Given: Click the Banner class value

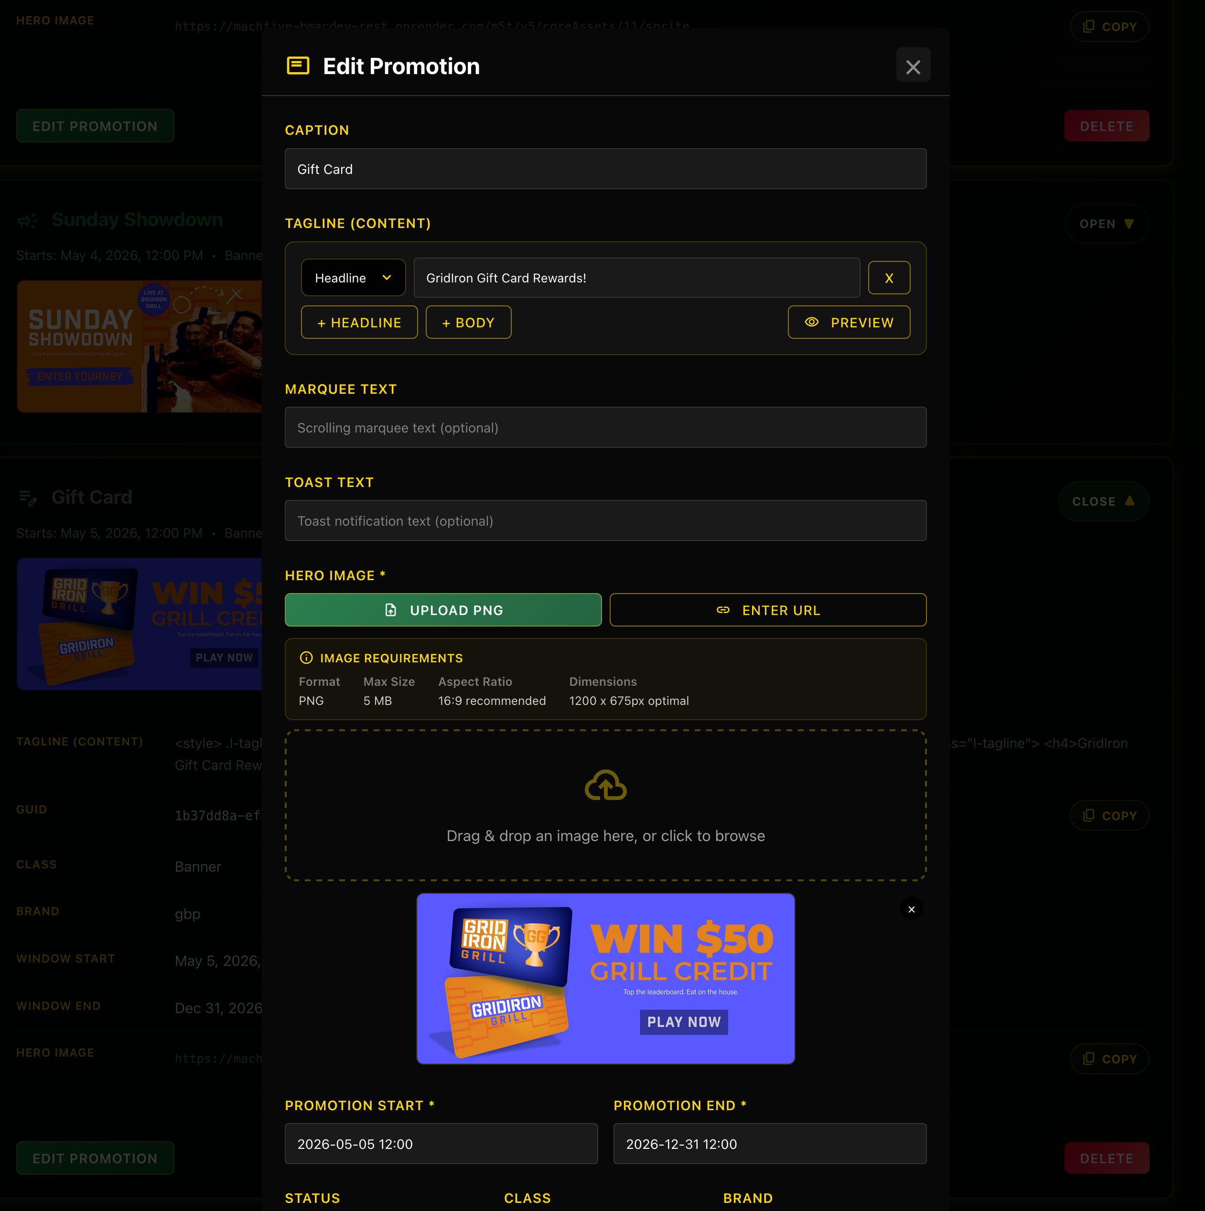Looking at the screenshot, I should coord(198,867).
